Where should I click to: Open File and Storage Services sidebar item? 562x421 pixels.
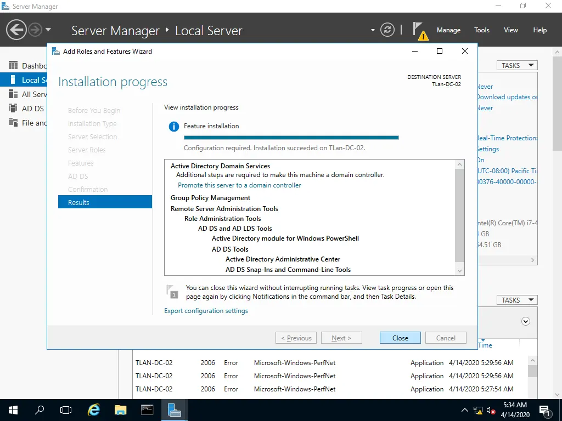pyautogui.click(x=24, y=123)
